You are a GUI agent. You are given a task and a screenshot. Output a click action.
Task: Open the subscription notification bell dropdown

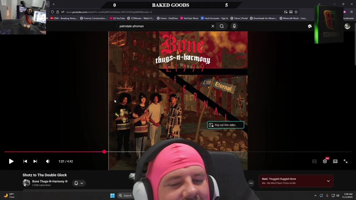(79, 183)
